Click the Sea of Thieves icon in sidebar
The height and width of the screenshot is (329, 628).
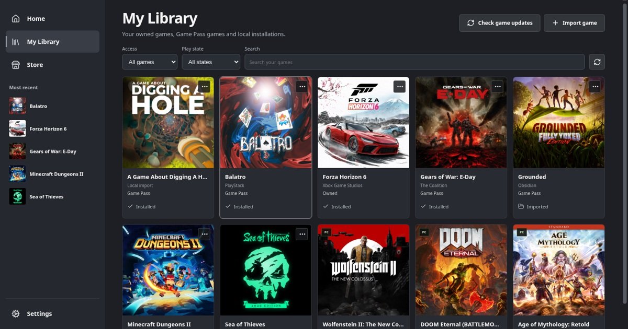pyautogui.click(x=17, y=196)
